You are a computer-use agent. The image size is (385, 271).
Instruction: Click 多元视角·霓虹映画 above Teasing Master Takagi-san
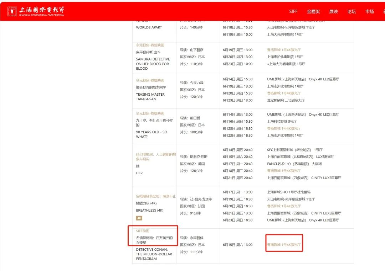tap(150, 80)
